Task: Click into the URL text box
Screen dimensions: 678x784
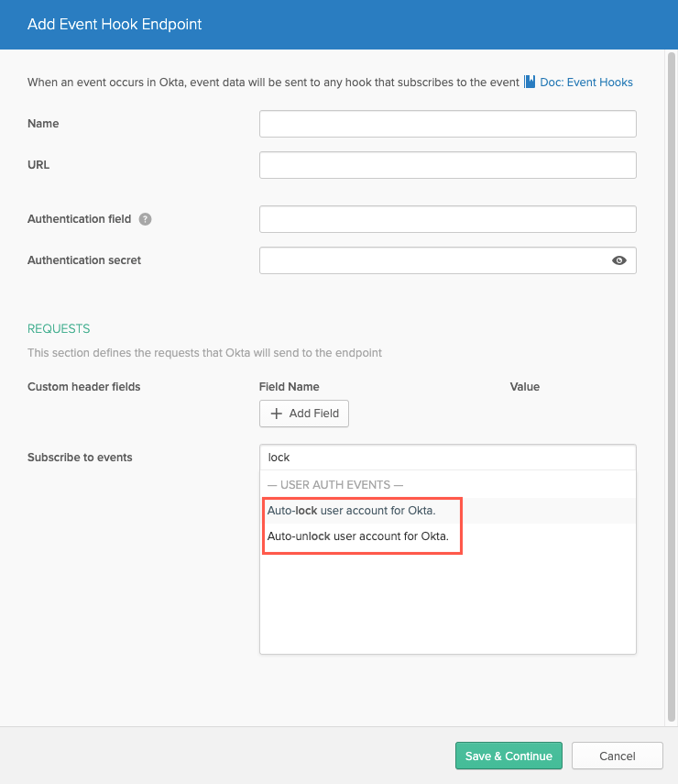Action: pos(448,165)
